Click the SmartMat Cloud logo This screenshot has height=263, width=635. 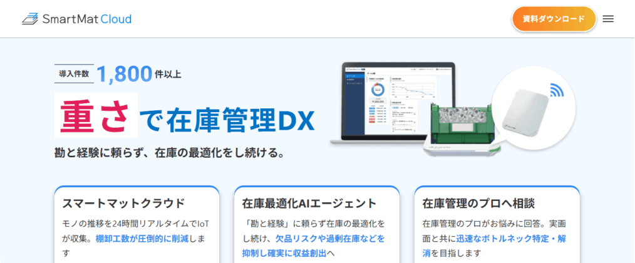(x=76, y=19)
